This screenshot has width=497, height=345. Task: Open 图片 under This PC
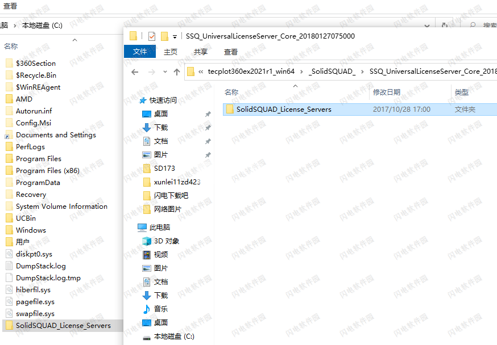pos(155,268)
